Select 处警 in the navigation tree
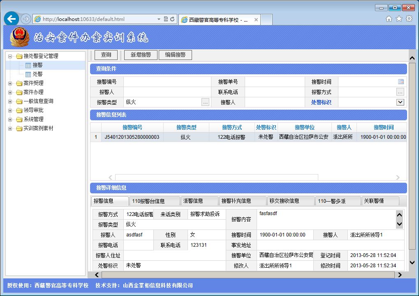The height and width of the screenshot is (296, 419). coord(38,74)
